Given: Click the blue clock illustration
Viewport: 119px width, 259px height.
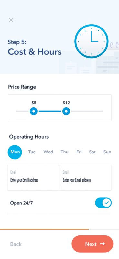Looking at the screenshot, I should pyautogui.click(x=92, y=41).
